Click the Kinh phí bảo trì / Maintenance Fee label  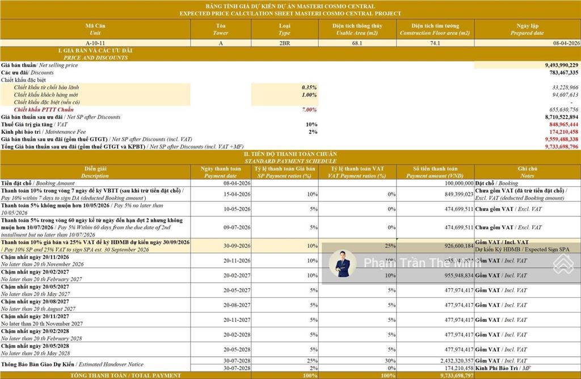[43, 132]
